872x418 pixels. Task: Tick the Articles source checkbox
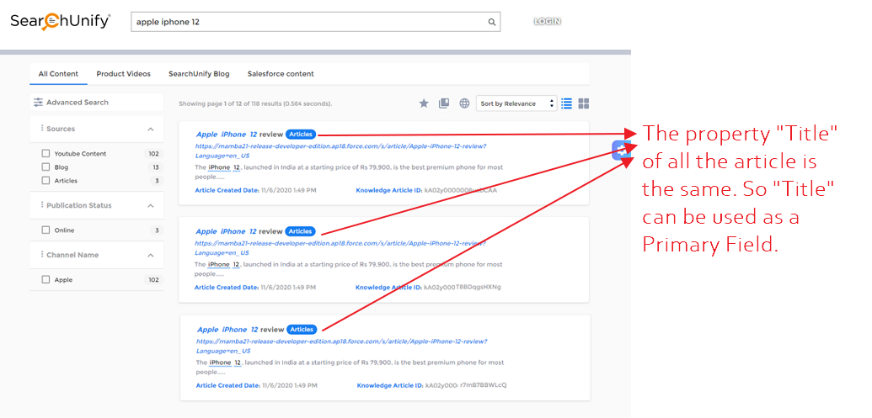pyautogui.click(x=45, y=181)
